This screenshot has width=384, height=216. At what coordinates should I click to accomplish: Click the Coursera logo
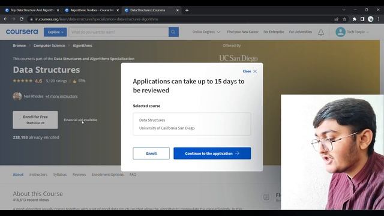(22, 32)
